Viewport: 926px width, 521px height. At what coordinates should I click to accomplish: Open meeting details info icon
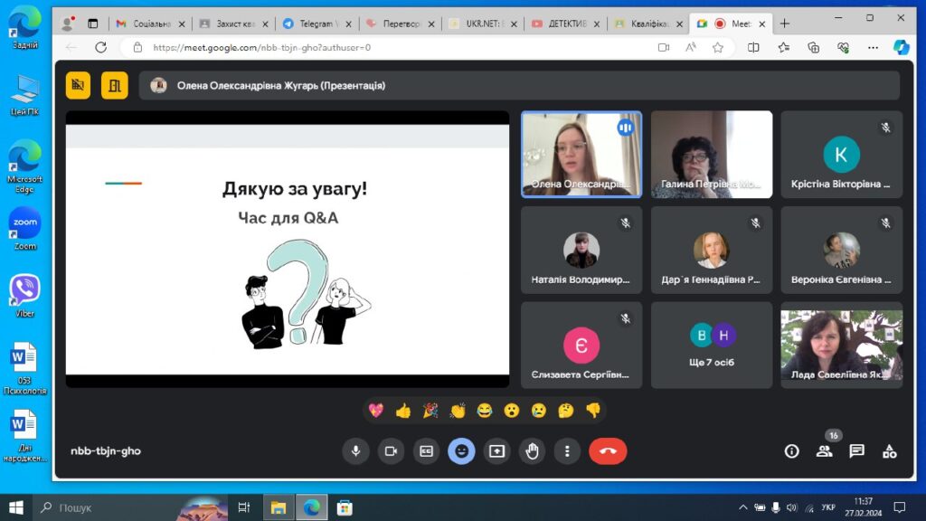[x=791, y=450]
